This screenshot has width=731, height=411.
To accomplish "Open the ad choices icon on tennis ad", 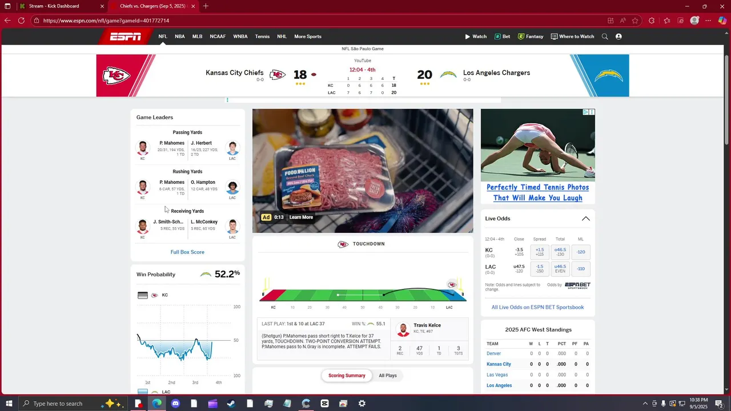I will (x=585, y=112).
